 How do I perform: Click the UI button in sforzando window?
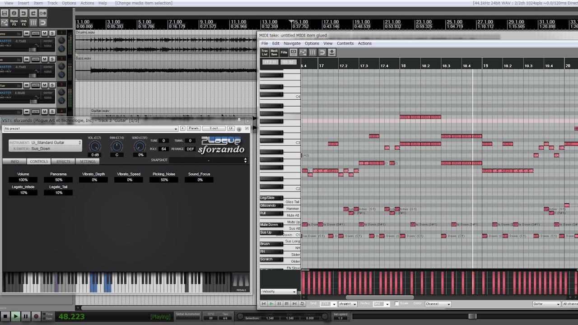click(x=231, y=129)
